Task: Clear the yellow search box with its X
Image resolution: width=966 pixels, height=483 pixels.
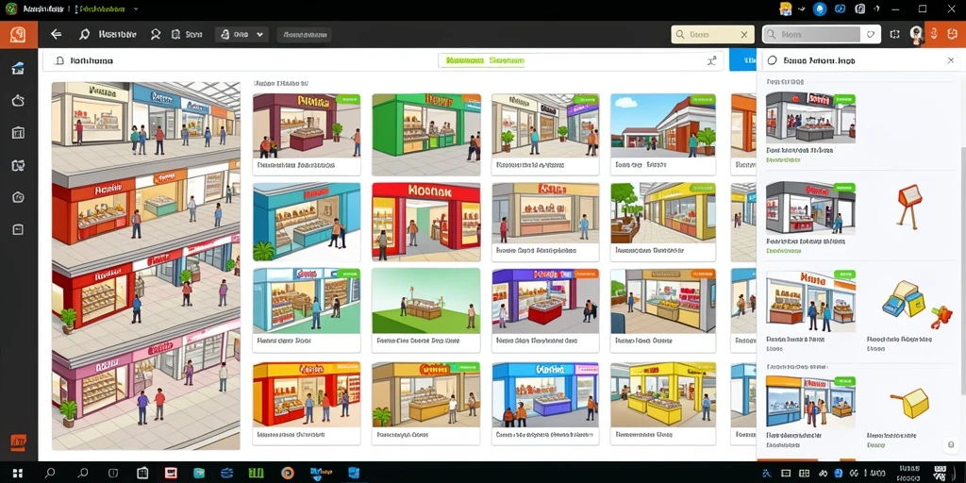Action: click(x=744, y=35)
